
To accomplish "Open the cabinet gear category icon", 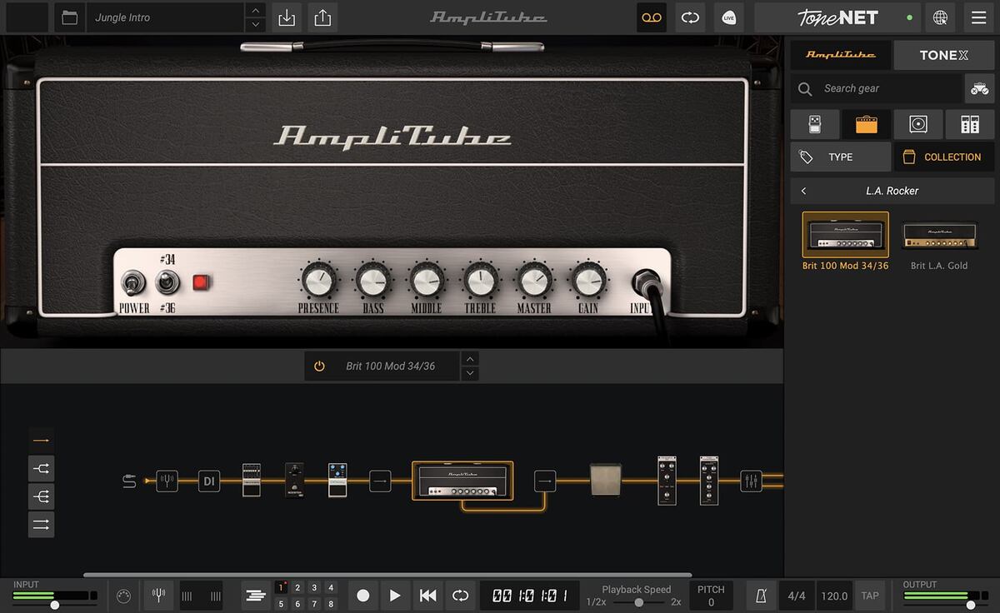I will pyautogui.click(x=917, y=123).
